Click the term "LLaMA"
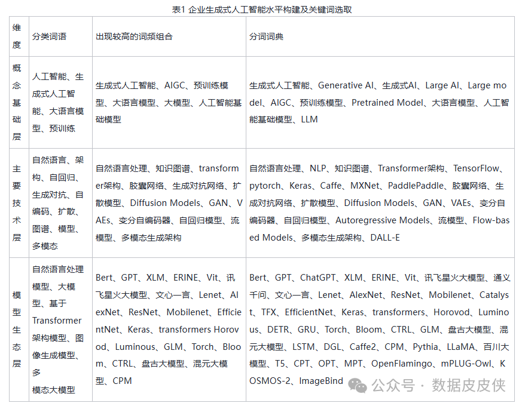This screenshot has height=406, width=522. coord(461,347)
